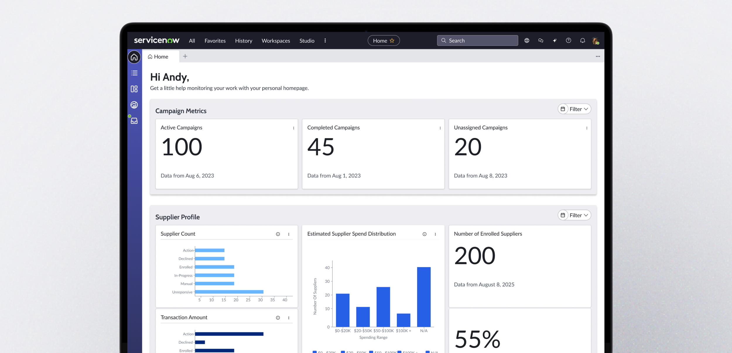The height and width of the screenshot is (353, 732).
Task: Click the Completed Campaigns value 45
Action: (x=321, y=147)
